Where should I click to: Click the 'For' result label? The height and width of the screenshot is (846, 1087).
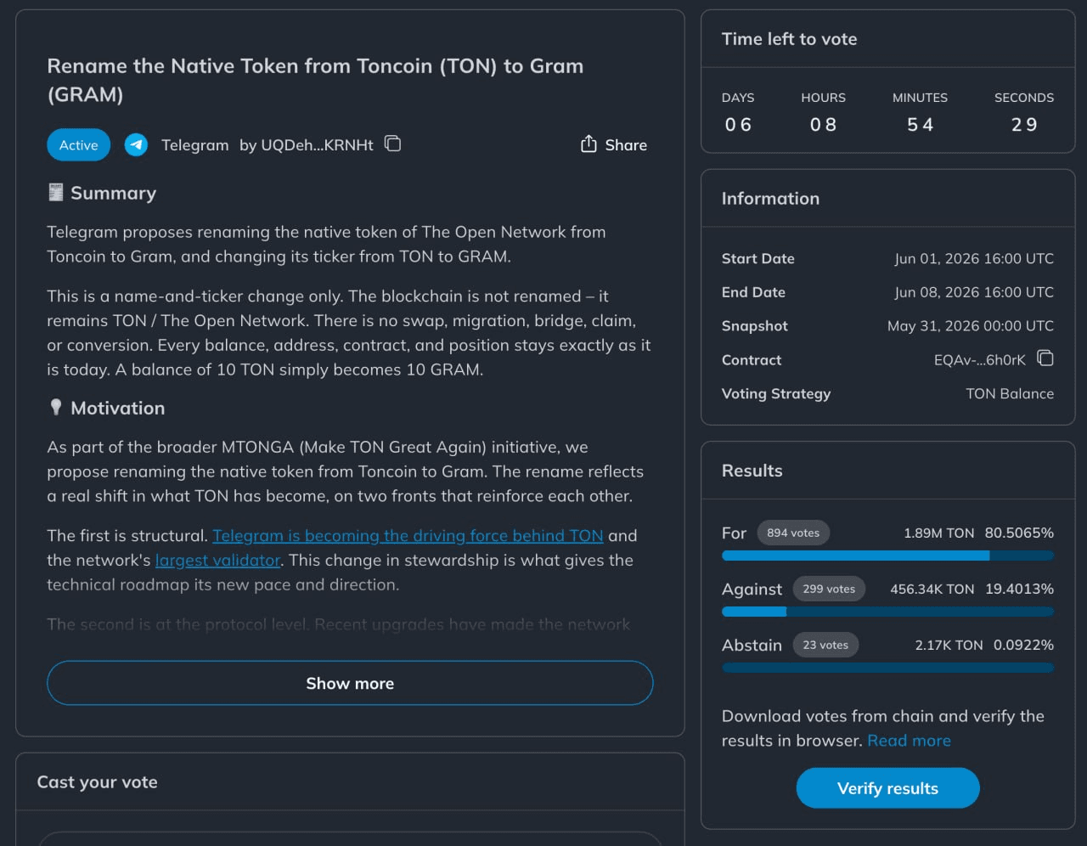(x=734, y=533)
